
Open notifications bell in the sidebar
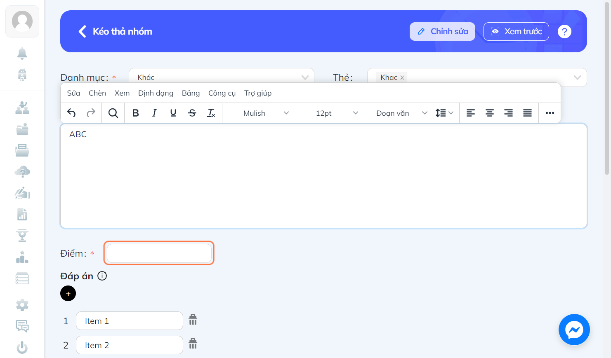point(22,53)
